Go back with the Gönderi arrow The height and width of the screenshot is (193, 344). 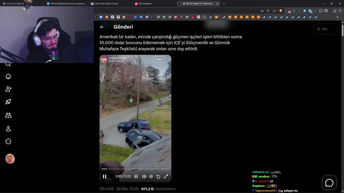(x=102, y=27)
